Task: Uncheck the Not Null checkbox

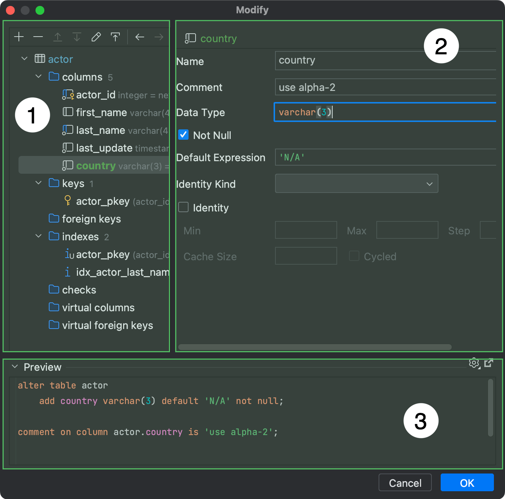Action: point(183,135)
